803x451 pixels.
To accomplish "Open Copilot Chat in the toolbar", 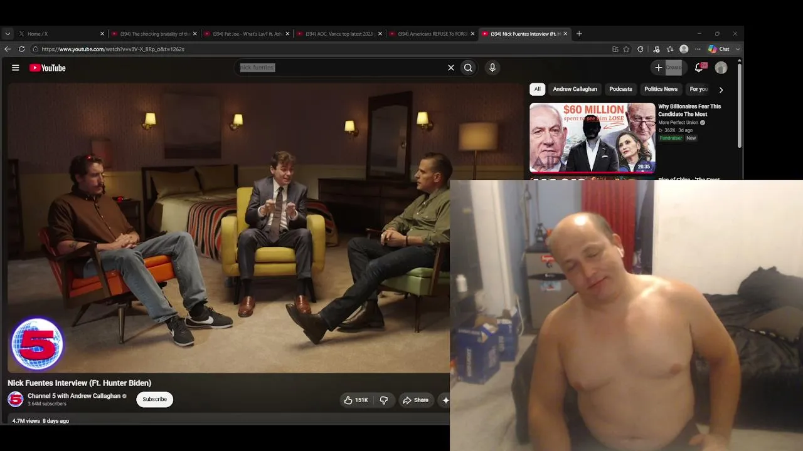I will pyautogui.click(x=718, y=49).
